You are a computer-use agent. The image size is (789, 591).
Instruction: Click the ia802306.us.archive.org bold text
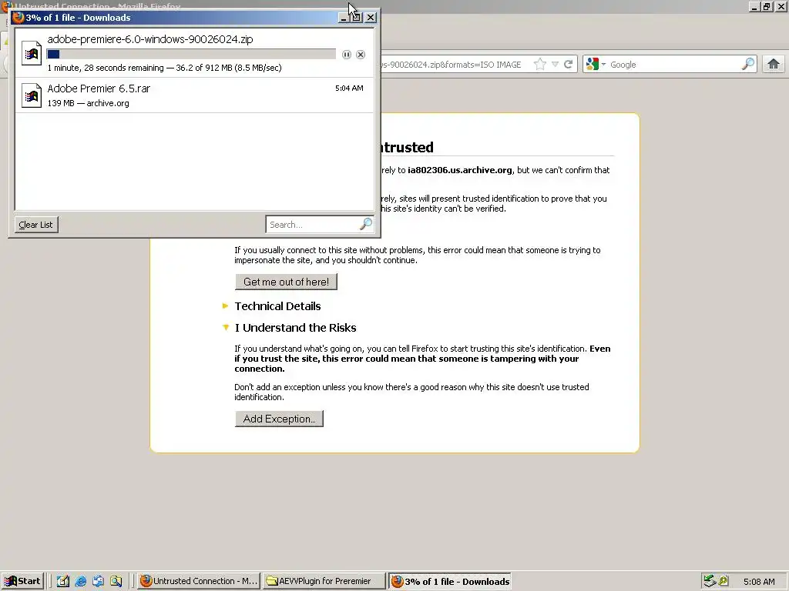(x=460, y=170)
